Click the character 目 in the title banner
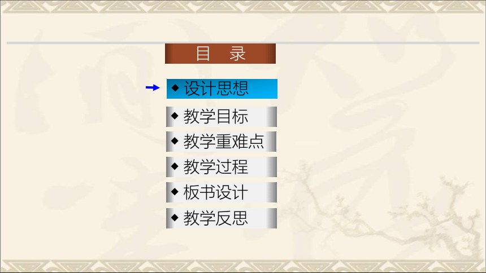Image resolution: width=486 pixels, height=273 pixels. (x=203, y=54)
